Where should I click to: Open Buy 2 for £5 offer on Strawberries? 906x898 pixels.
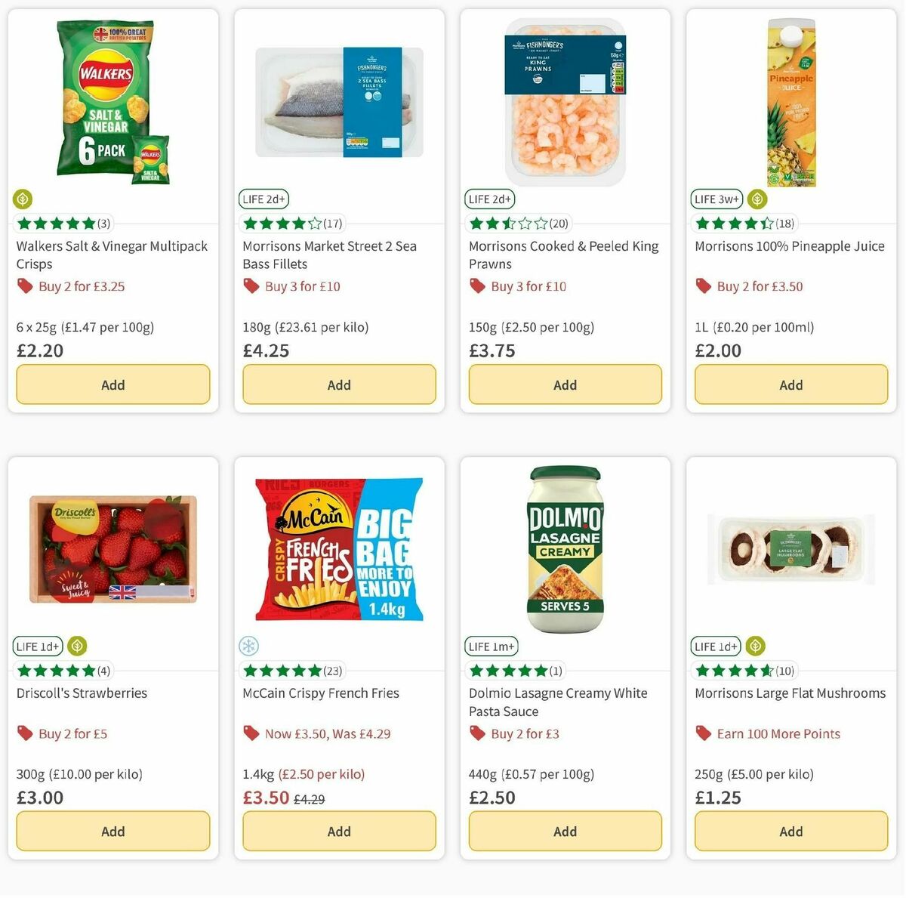pos(72,733)
